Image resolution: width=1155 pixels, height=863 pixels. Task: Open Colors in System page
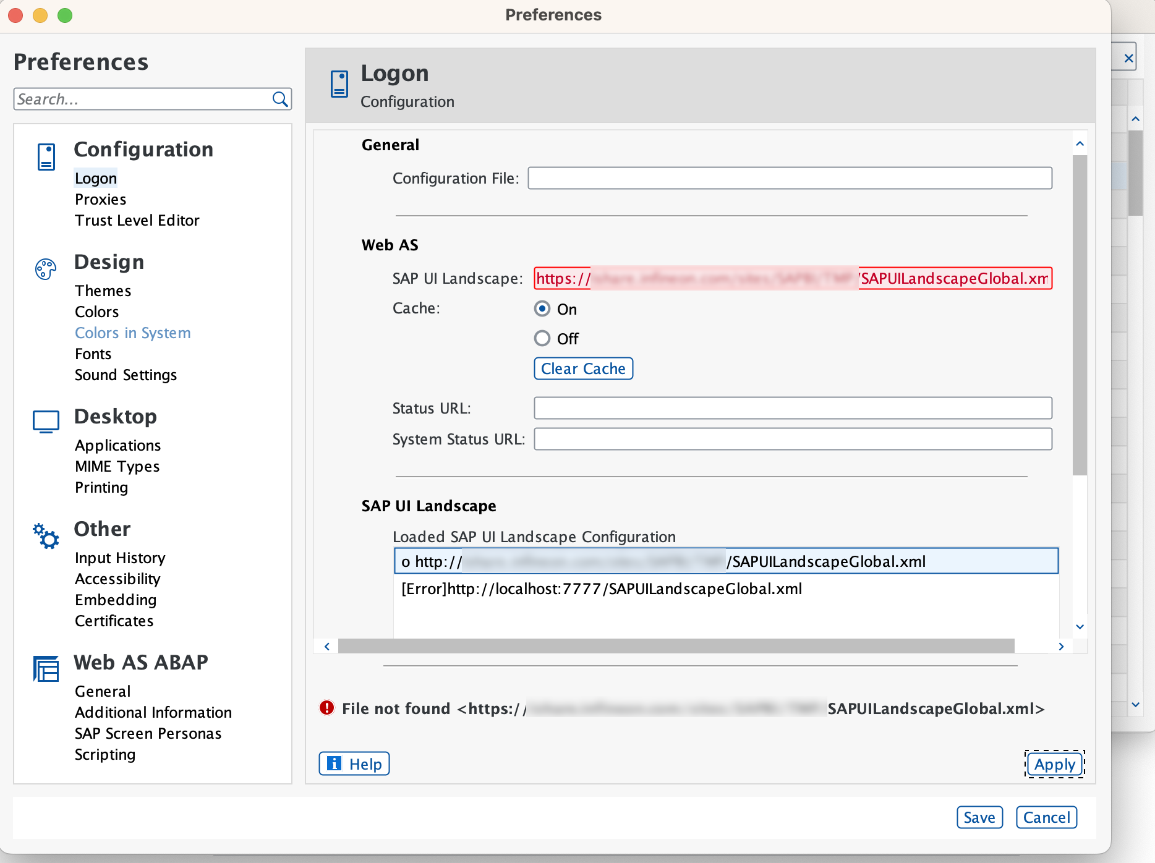coord(132,333)
